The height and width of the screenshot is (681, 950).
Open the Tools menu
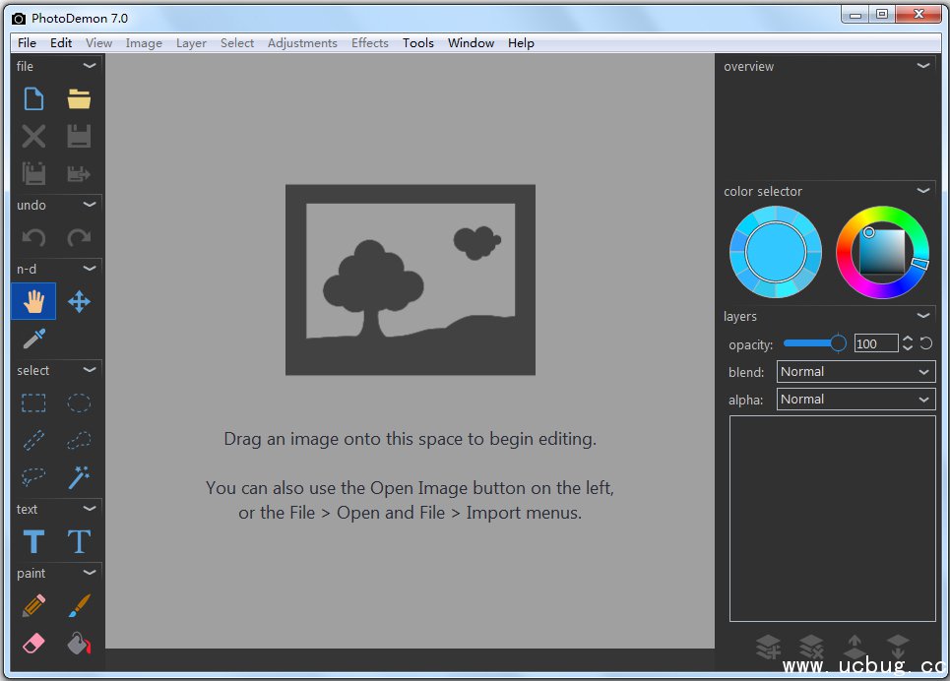(417, 43)
